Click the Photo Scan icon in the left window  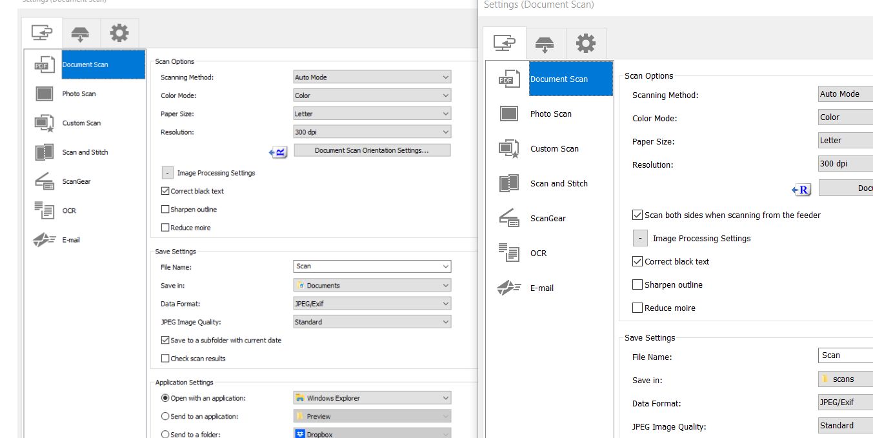[x=44, y=94]
